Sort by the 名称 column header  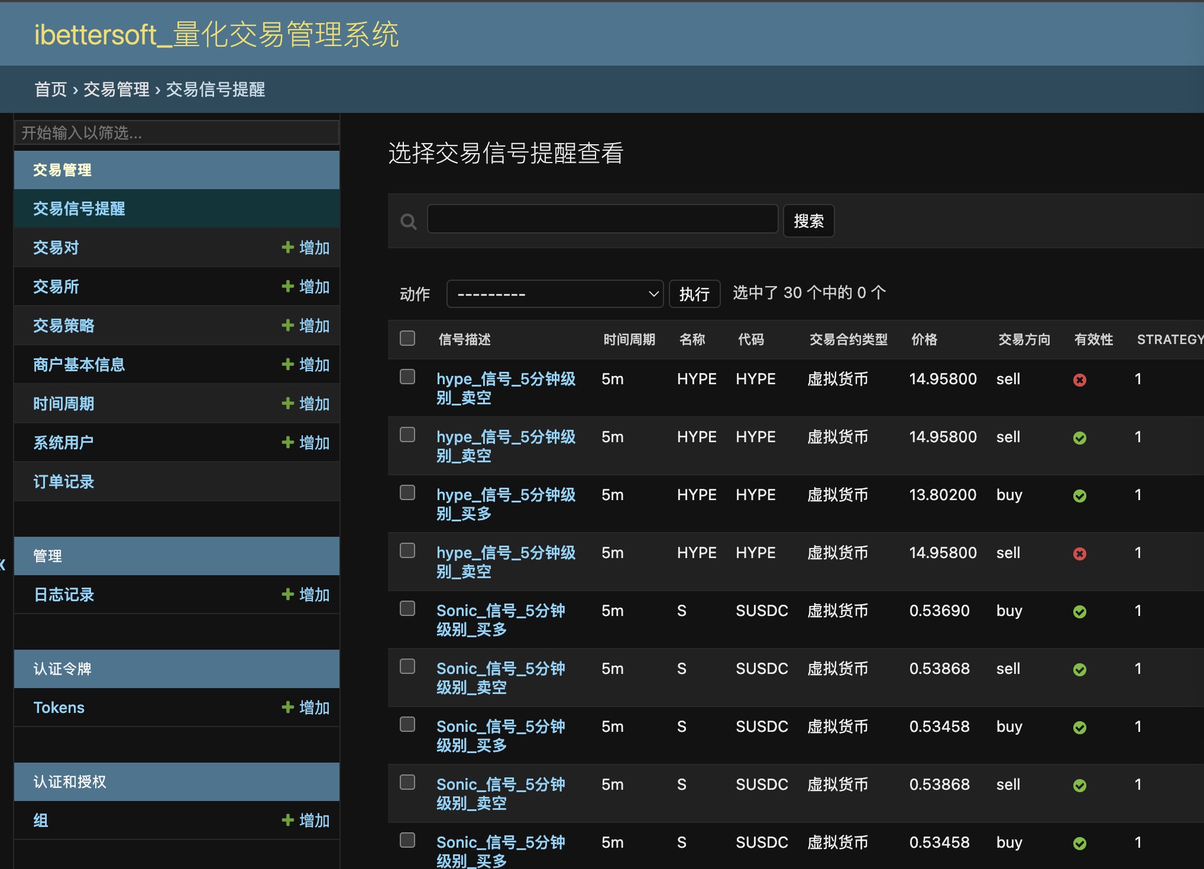point(692,339)
